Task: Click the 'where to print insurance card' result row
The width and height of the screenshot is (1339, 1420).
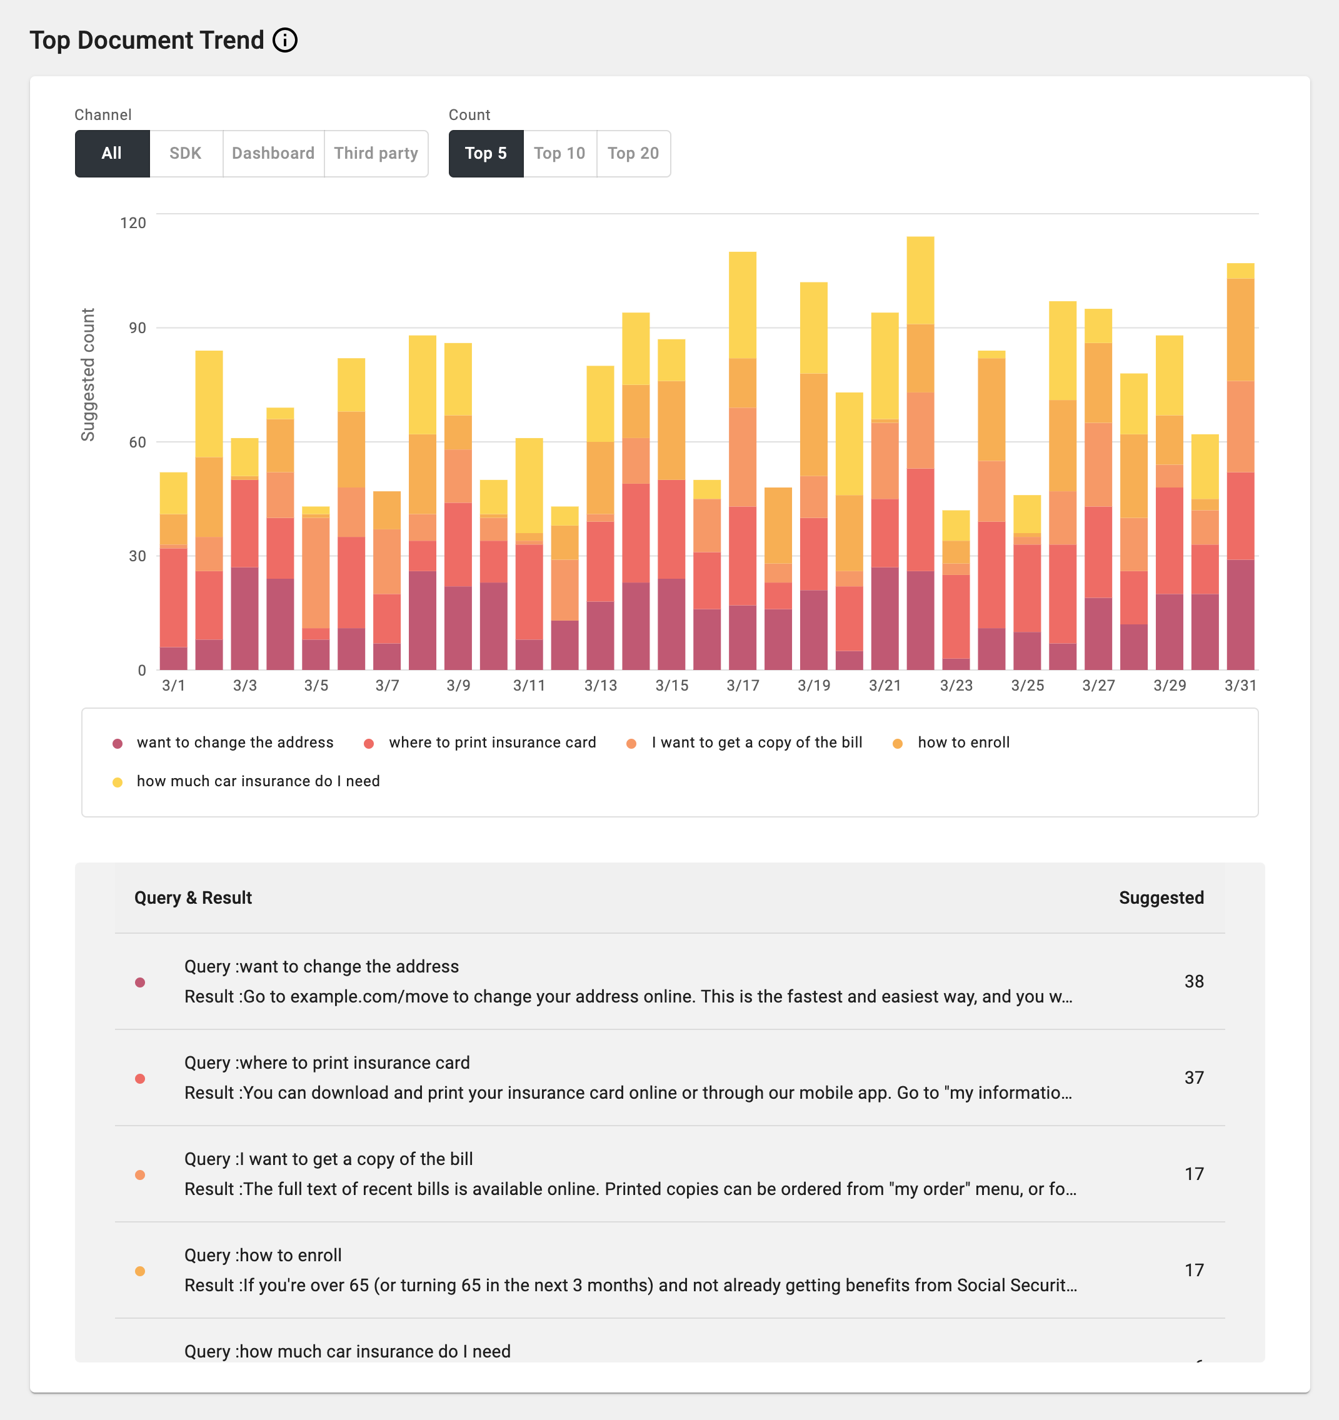Action: 629,1078
